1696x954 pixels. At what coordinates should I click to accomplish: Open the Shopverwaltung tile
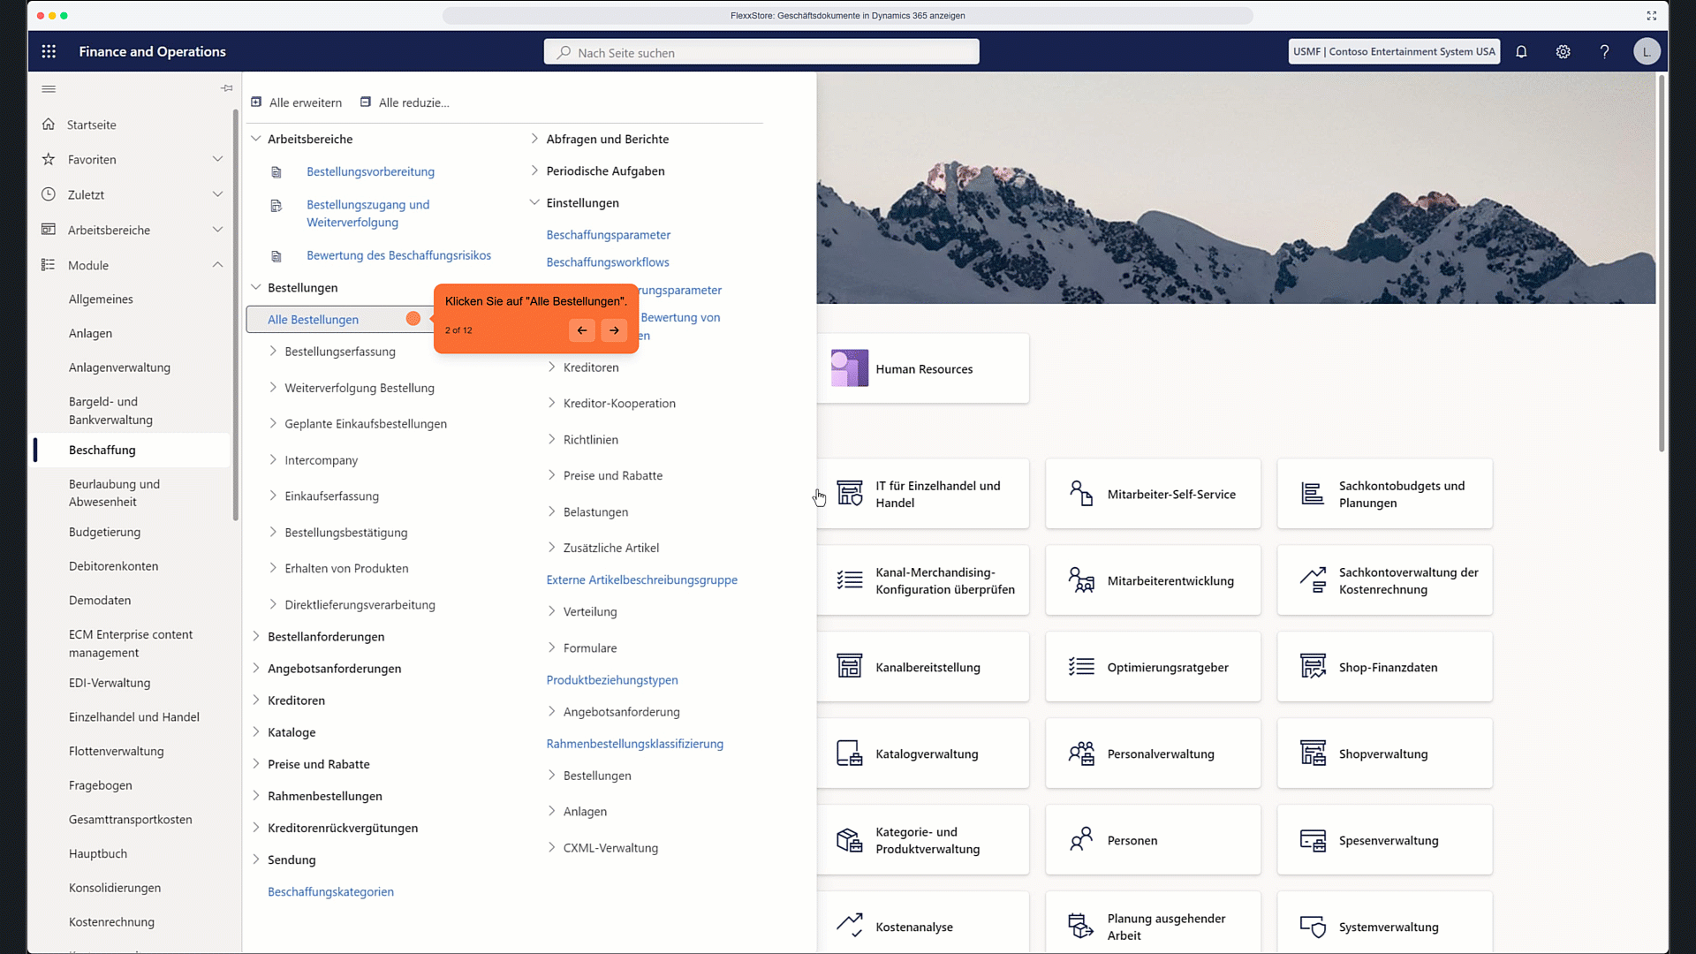pos(1384,753)
